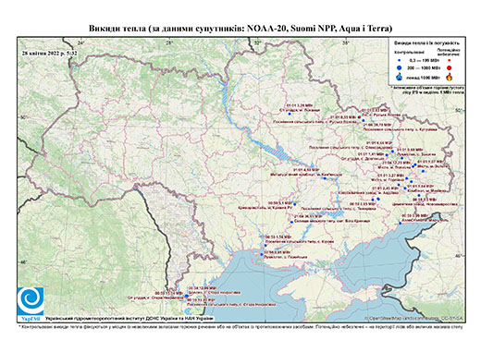This screenshot has width=481, height=340.
Task: Click the УкрГМІ spiral logo
Action: [31, 301]
